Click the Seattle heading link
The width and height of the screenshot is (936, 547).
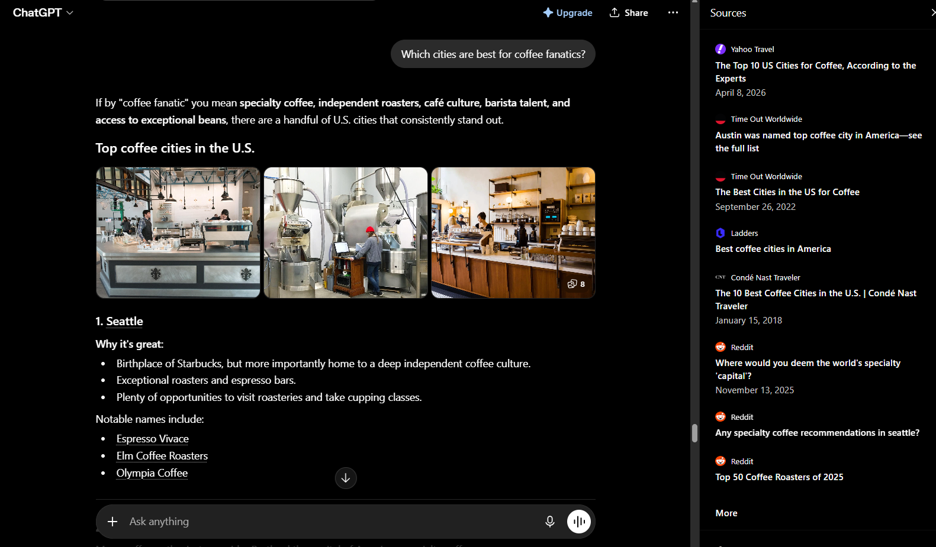pyautogui.click(x=124, y=321)
